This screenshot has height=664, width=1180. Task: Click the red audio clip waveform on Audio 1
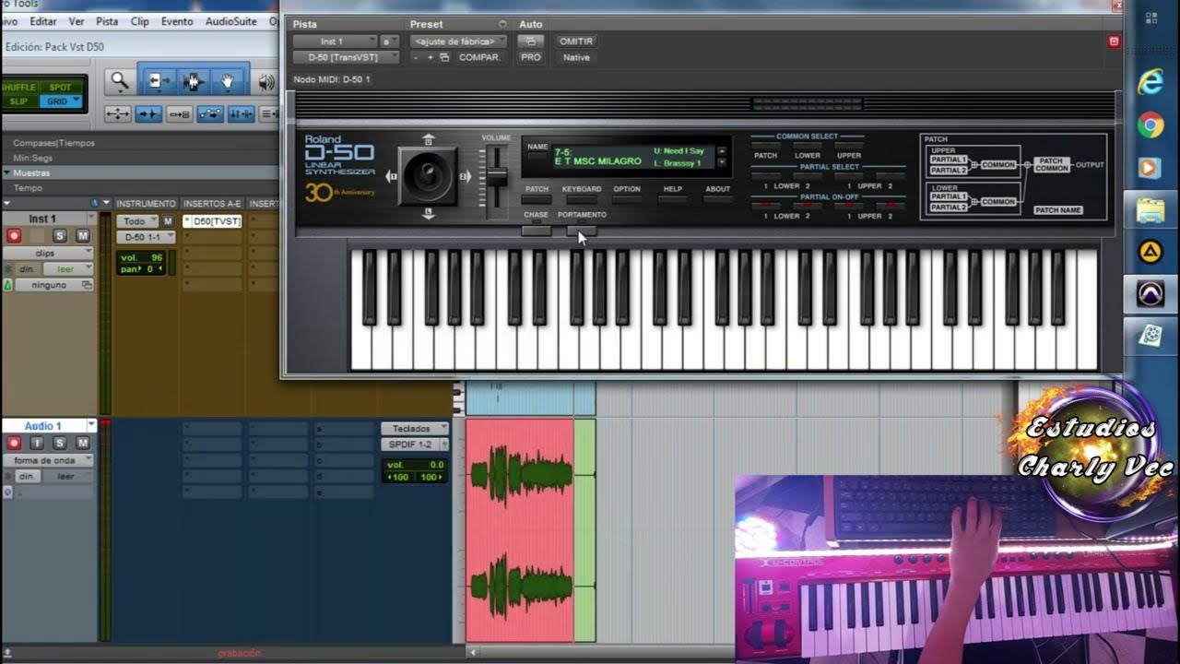[520, 530]
